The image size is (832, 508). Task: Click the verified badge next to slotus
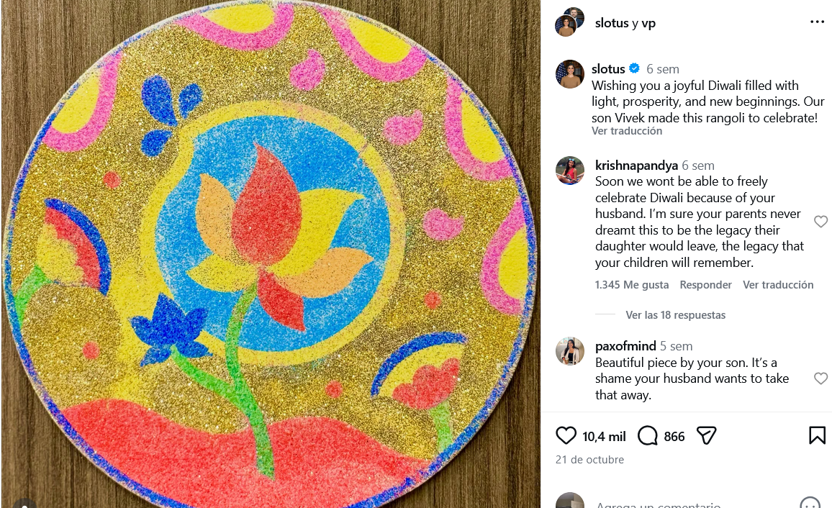coord(634,68)
